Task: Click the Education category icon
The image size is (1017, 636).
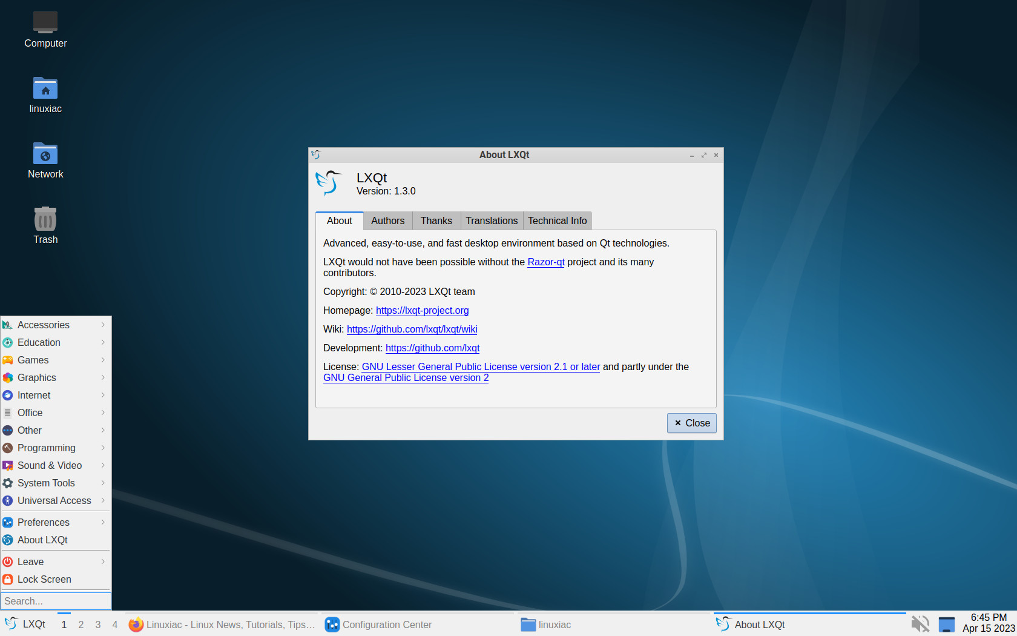Action: [x=8, y=343]
